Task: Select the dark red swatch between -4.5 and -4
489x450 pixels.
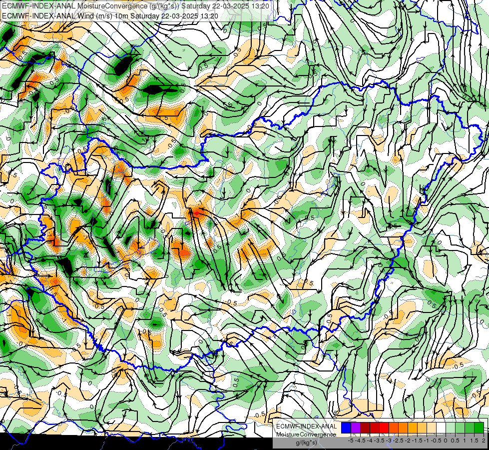Action: (x=365, y=428)
